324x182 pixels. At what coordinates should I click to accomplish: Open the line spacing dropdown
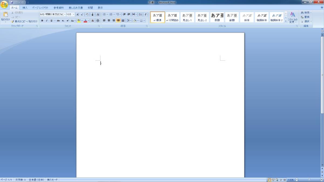129,20
